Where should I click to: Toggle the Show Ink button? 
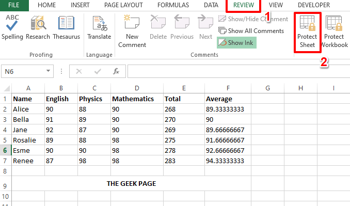[236, 43]
